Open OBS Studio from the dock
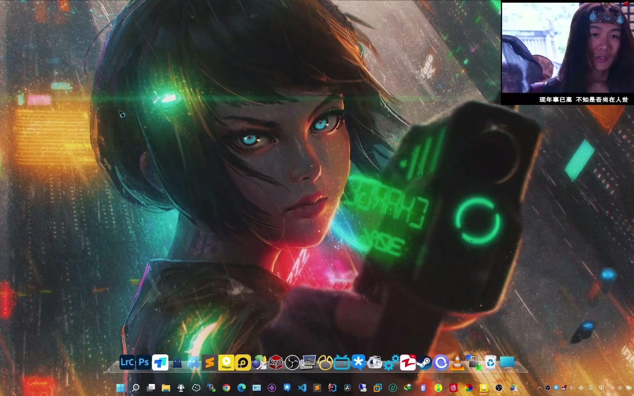This screenshot has width=634, height=396. click(x=292, y=363)
